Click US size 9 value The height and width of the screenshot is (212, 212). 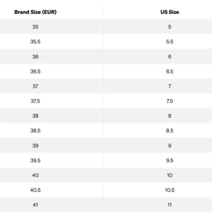tap(170, 145)
